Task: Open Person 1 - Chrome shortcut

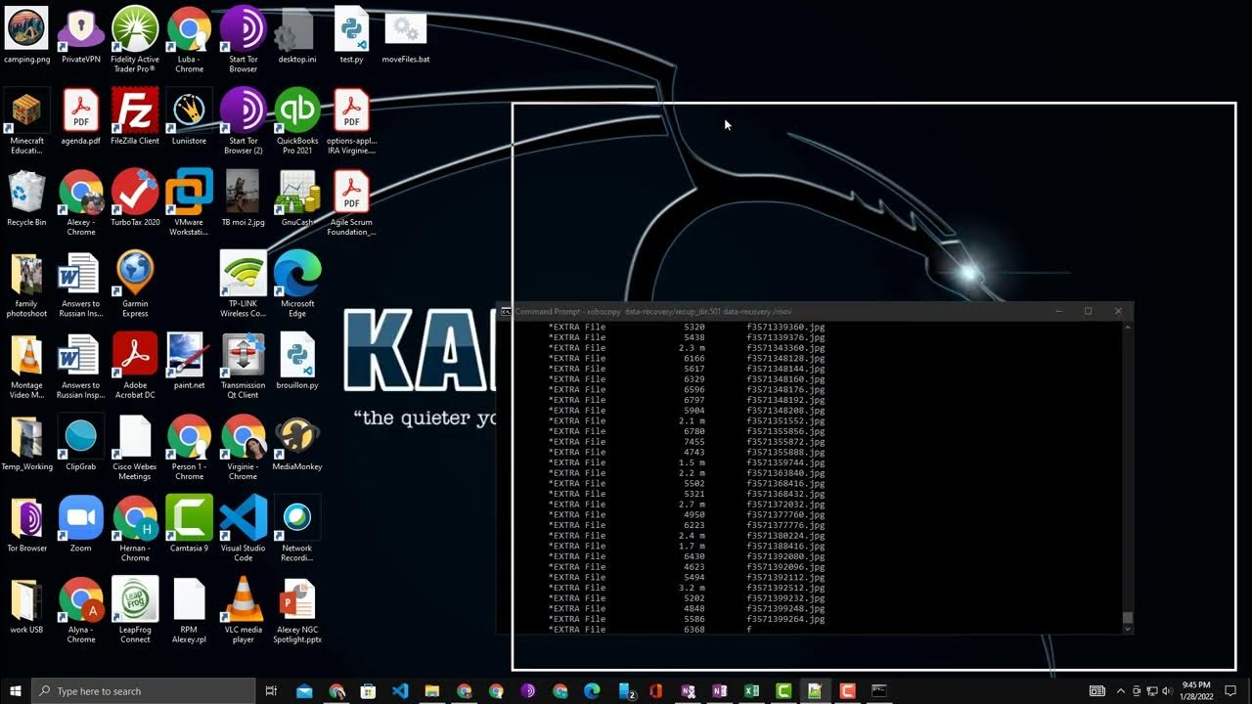Action: coord(189,448)
